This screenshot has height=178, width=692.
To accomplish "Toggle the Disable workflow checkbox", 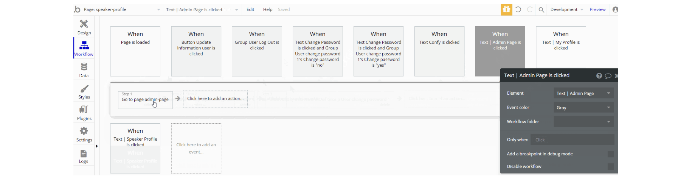I will tap(610, 167).
